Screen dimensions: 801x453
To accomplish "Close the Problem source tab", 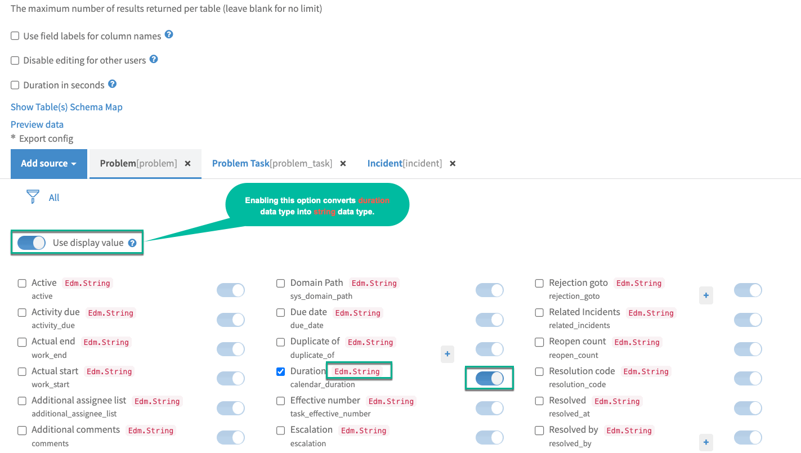I will point(188,163).
